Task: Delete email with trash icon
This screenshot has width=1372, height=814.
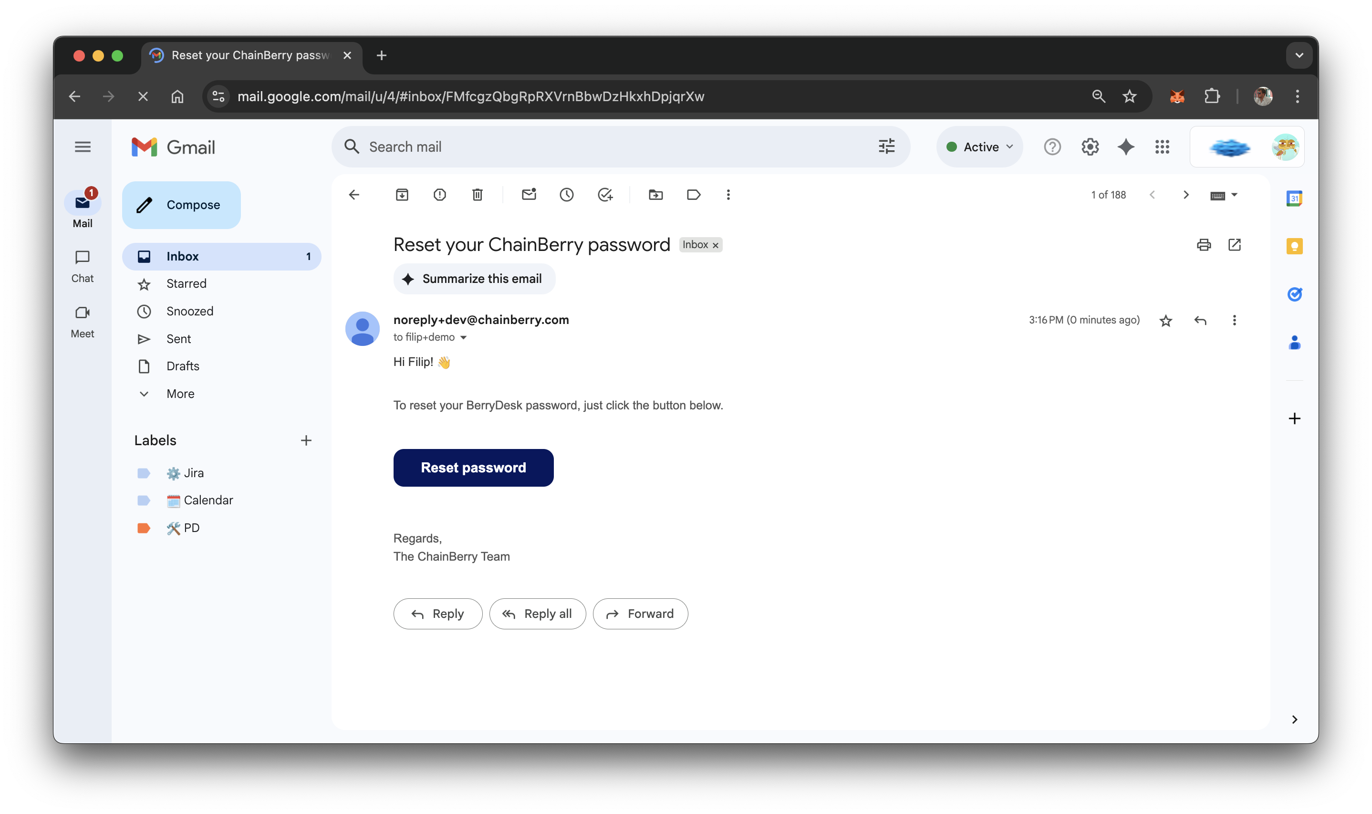Action: point(477,195)
